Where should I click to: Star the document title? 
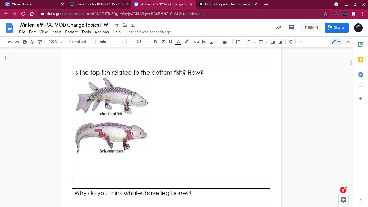point(117,25)
